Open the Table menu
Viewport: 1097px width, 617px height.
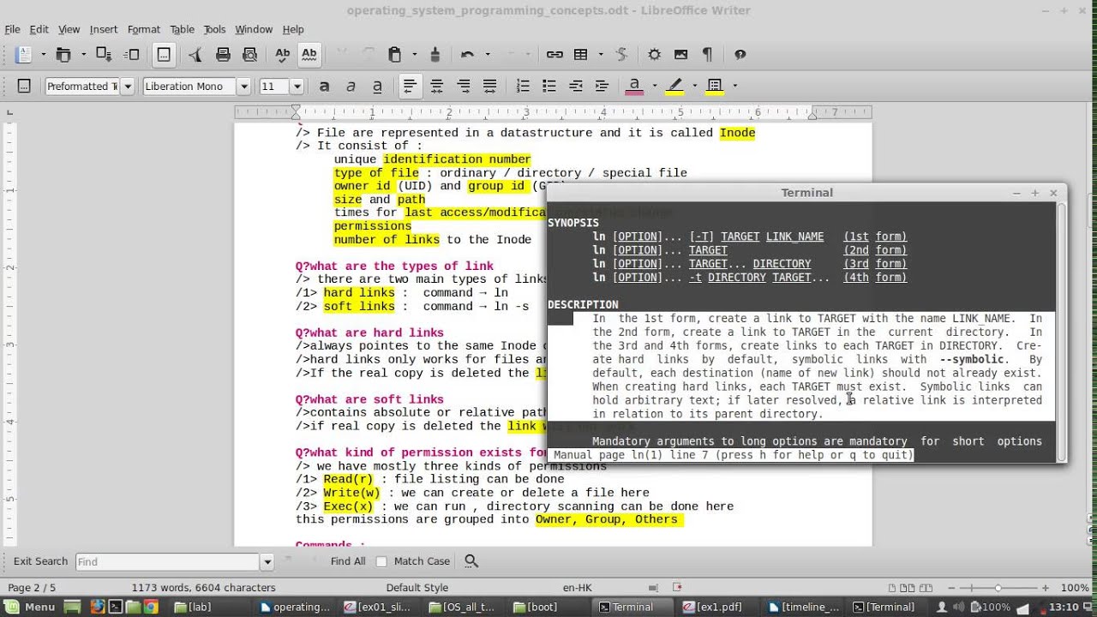coord(182,29)
